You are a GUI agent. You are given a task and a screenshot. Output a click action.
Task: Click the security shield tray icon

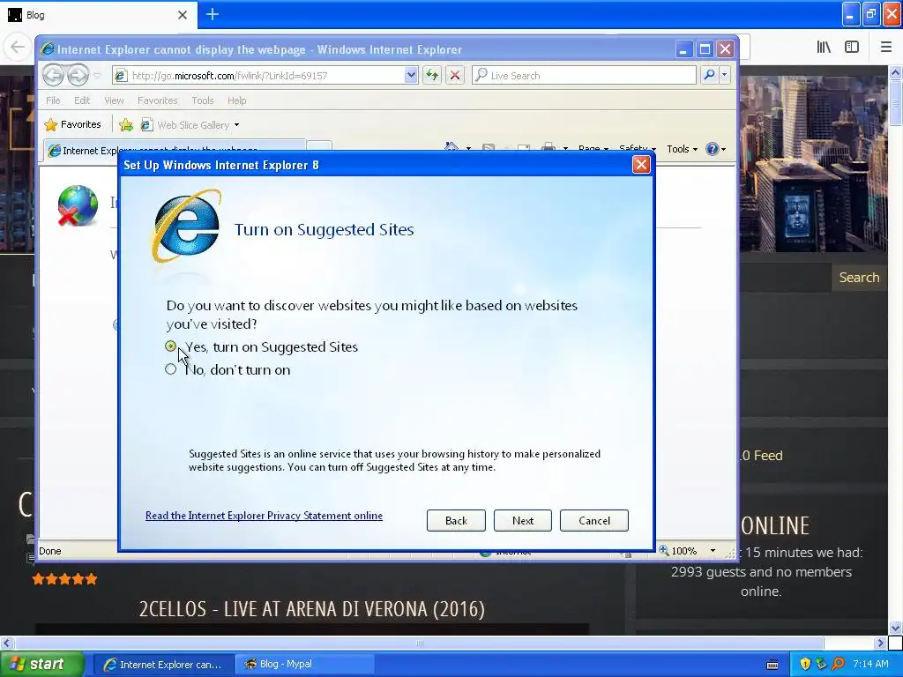click(805, 665)
